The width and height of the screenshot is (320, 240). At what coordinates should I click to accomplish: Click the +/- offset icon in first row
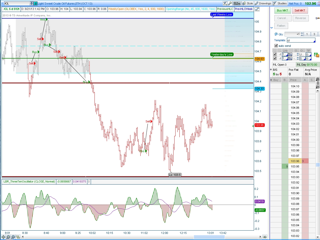tap(290, 54)
